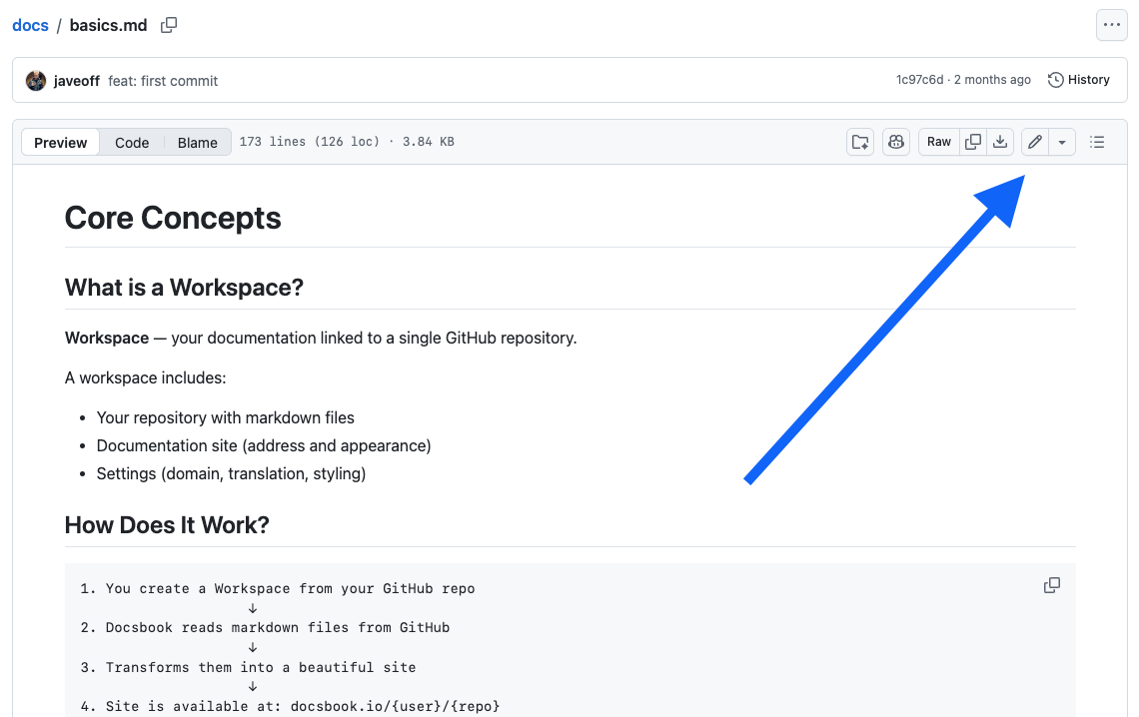Image resolution: width=1139 pixels, height=717 pixels.
Task: Download the raw file
Action: pos(1000,142)
